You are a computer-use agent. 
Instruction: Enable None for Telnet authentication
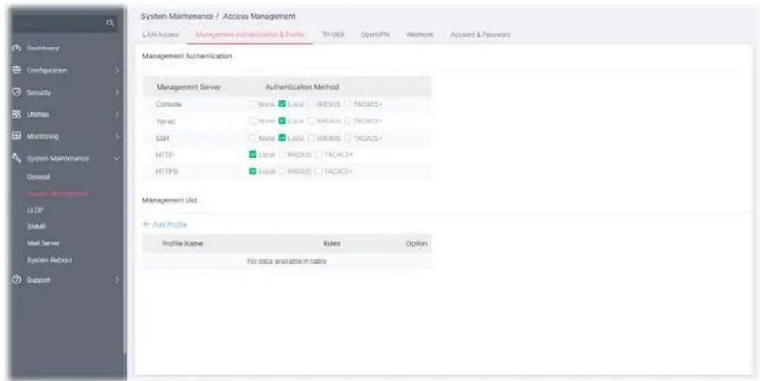coord(253,121)
